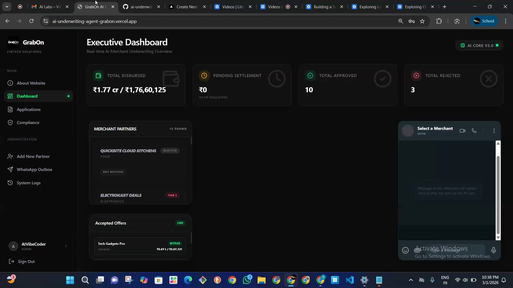This screenshot has width=513, height=288.
Task: Switch to the AI Labs browser tab
Action: pos(50,7)
